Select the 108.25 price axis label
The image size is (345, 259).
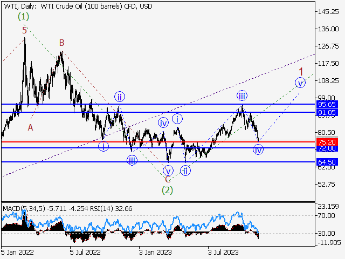pyautogui.click(x=328, y=80)
